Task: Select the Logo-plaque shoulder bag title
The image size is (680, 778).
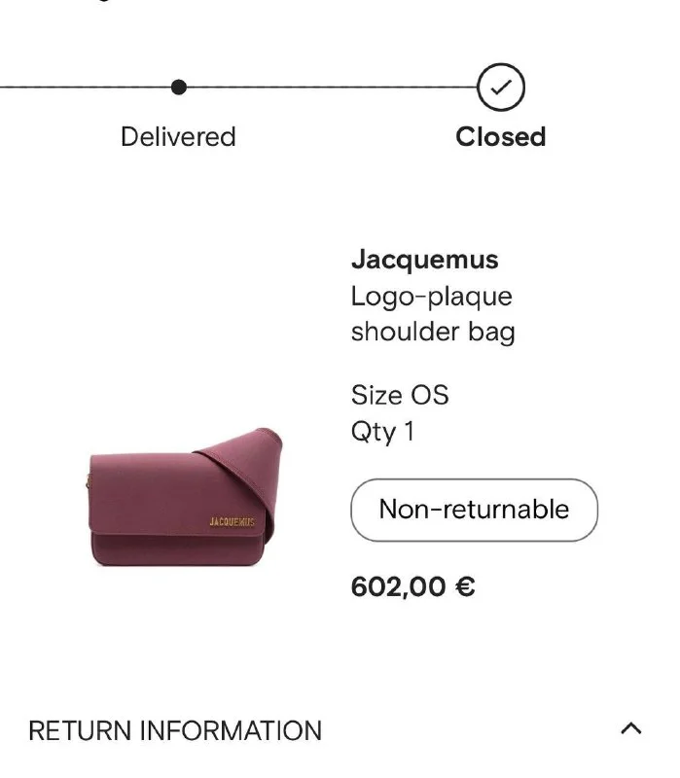Action: (433, 314)
